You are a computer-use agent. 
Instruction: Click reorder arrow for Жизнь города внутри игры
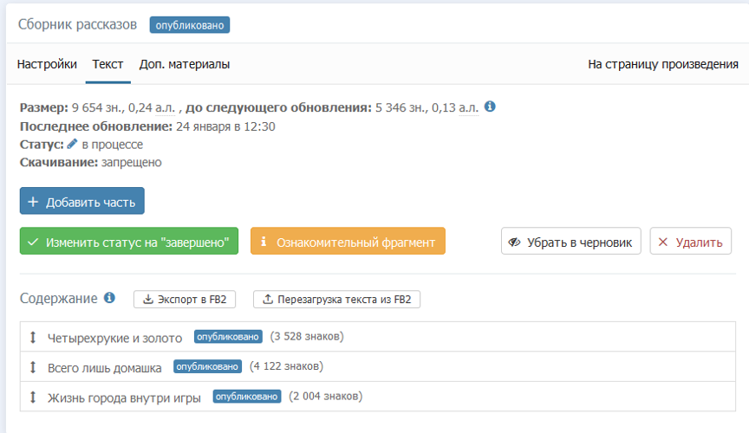point(33,397)
